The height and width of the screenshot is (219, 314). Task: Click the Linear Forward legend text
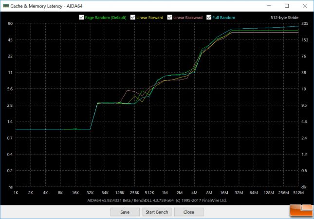pyautogui.click(x=150, y=18)
